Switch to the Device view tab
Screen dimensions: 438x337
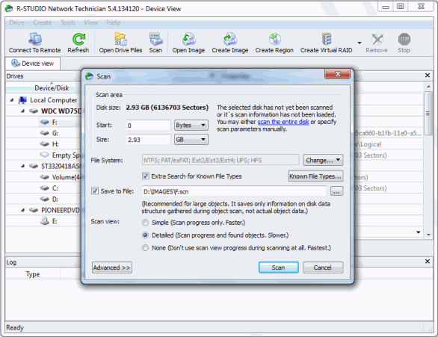point(33,64)
